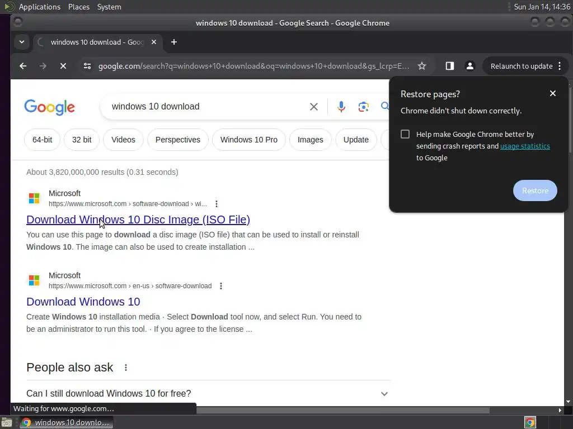Open the tab search dropdown
Image resolution: width=573 pixels, height=429 pixels.
[x=22, y=42]
